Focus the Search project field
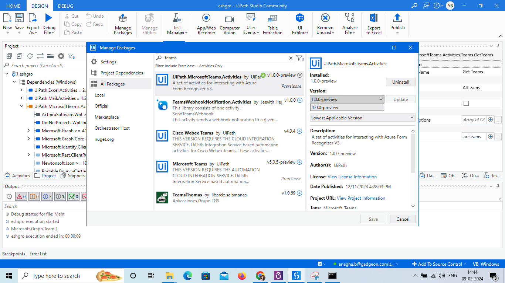 pyautogui.click(x=44, y=65)
